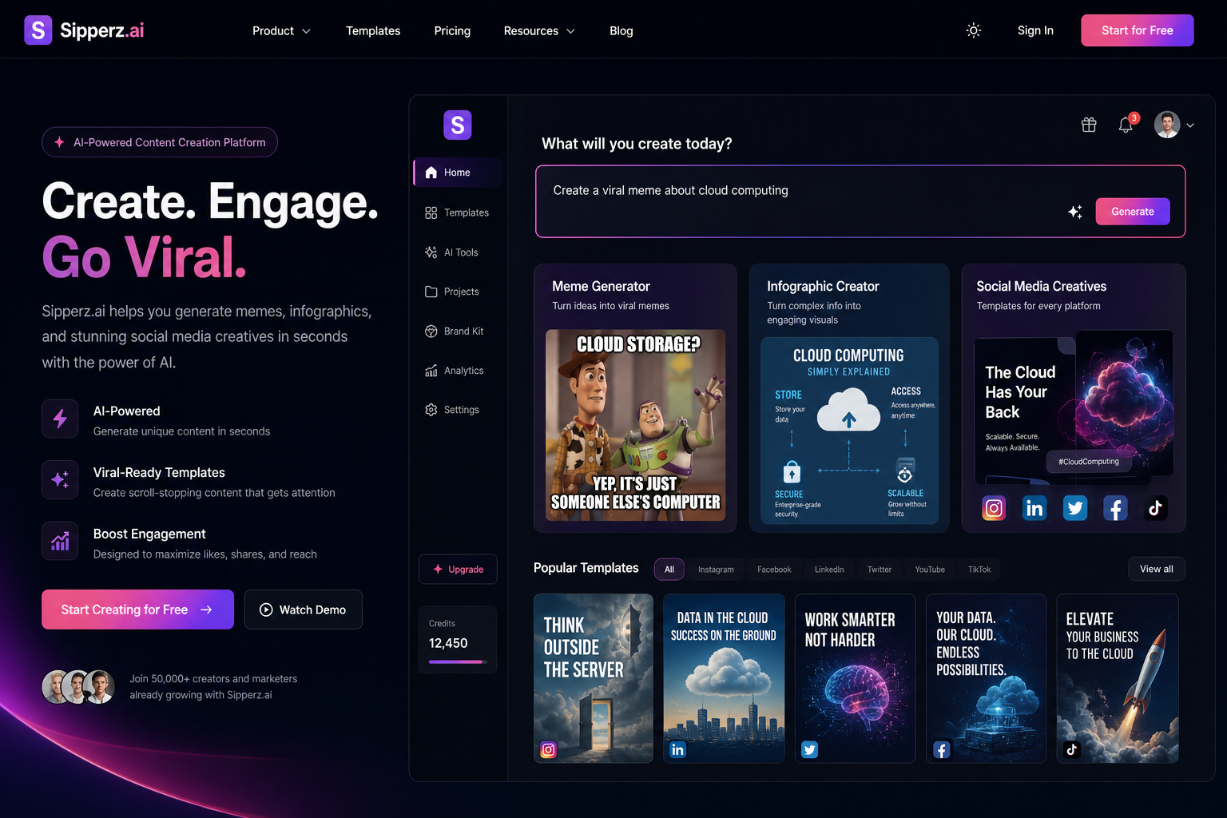Click Start Creating for Free button
Viewport: 1227px width, 818px height.
[x=137, y=610]
